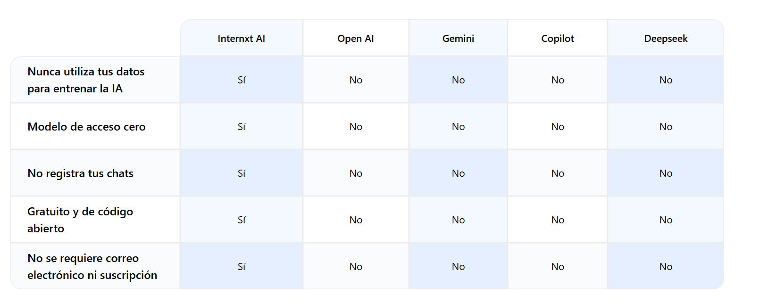Click the Internxt AI column header
The width and height of the screenshot is (760, 303).
click(241, 39)
